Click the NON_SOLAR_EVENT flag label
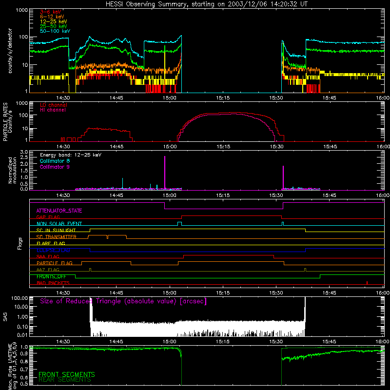The height and width of the screenshot is (390, 390). pyautogui.click(x=59, y=224)
